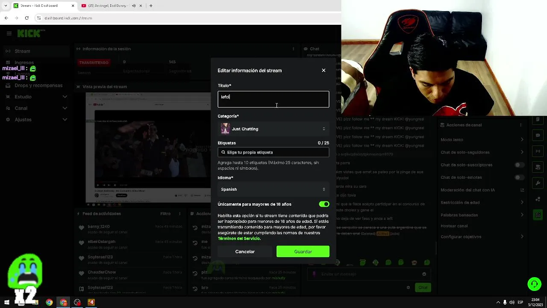The width and height of the screenshot is (547, 308).
Task: Reload the page in browser toolbar
Action: pyautogui.click(x=27, y=18)
